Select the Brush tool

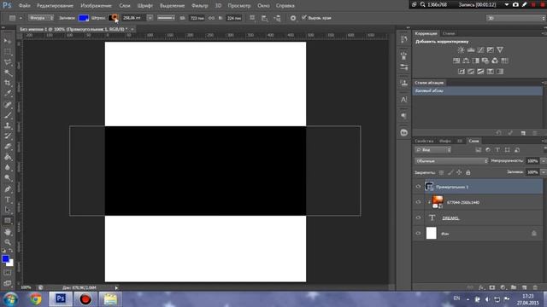pyautogui.click(x=8, y=115)
